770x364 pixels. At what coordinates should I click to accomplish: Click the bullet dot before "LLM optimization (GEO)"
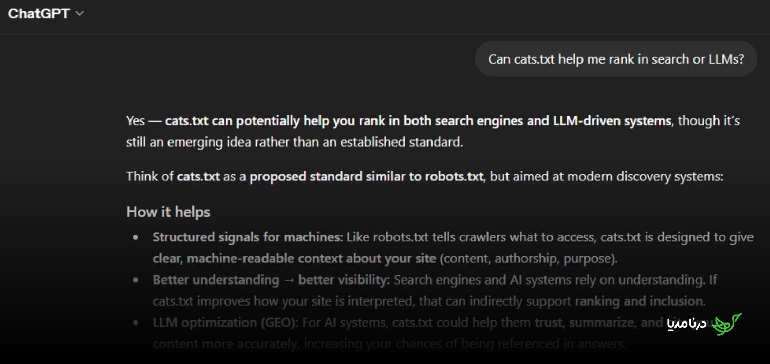tap(136, 323)
